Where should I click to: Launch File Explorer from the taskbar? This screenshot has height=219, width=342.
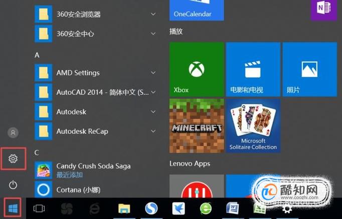[x=124, y=208]
